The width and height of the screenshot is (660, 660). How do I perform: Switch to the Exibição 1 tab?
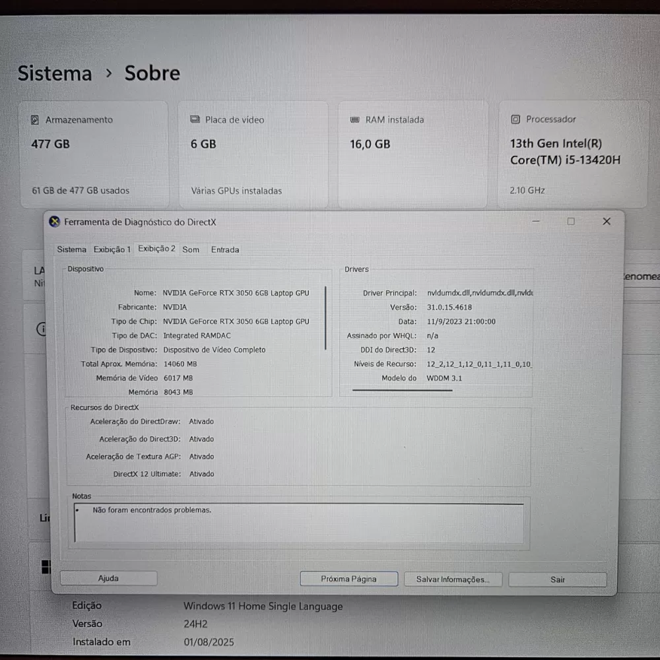[112, 249]
